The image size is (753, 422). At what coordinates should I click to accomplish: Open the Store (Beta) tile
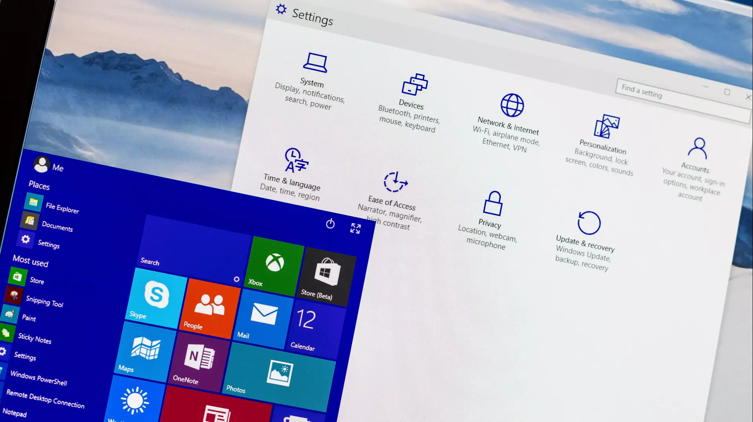tap(326, 277)
